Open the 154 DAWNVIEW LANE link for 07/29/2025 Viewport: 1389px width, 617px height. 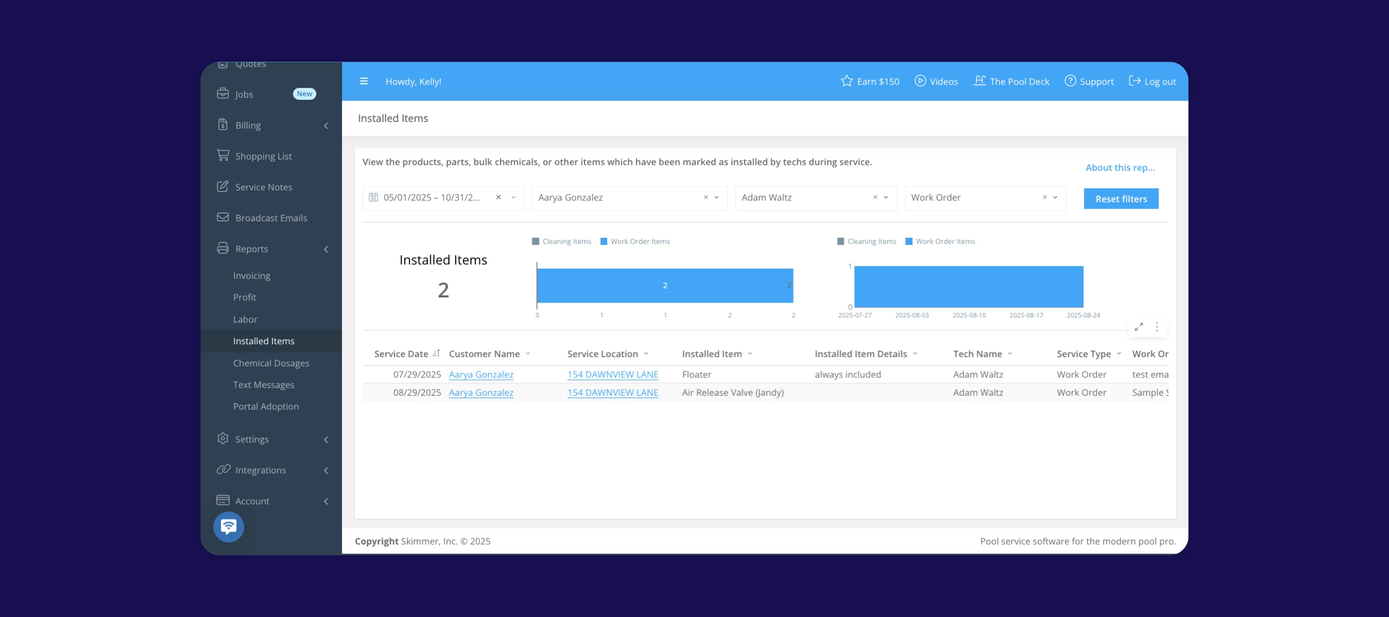tap(612, 375)
